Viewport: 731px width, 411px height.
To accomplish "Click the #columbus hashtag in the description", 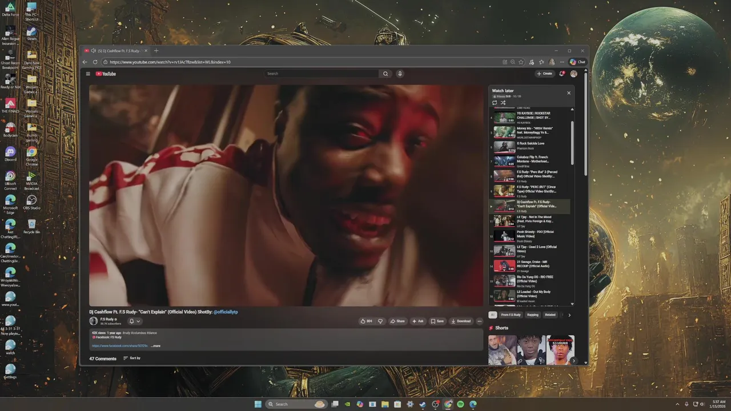I will [138, 333].
